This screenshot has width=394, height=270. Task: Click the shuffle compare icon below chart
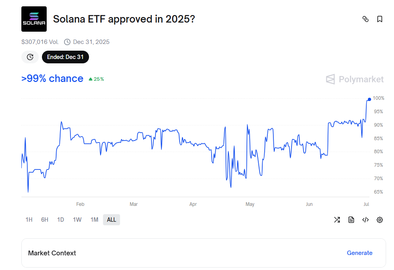[337, 220]
